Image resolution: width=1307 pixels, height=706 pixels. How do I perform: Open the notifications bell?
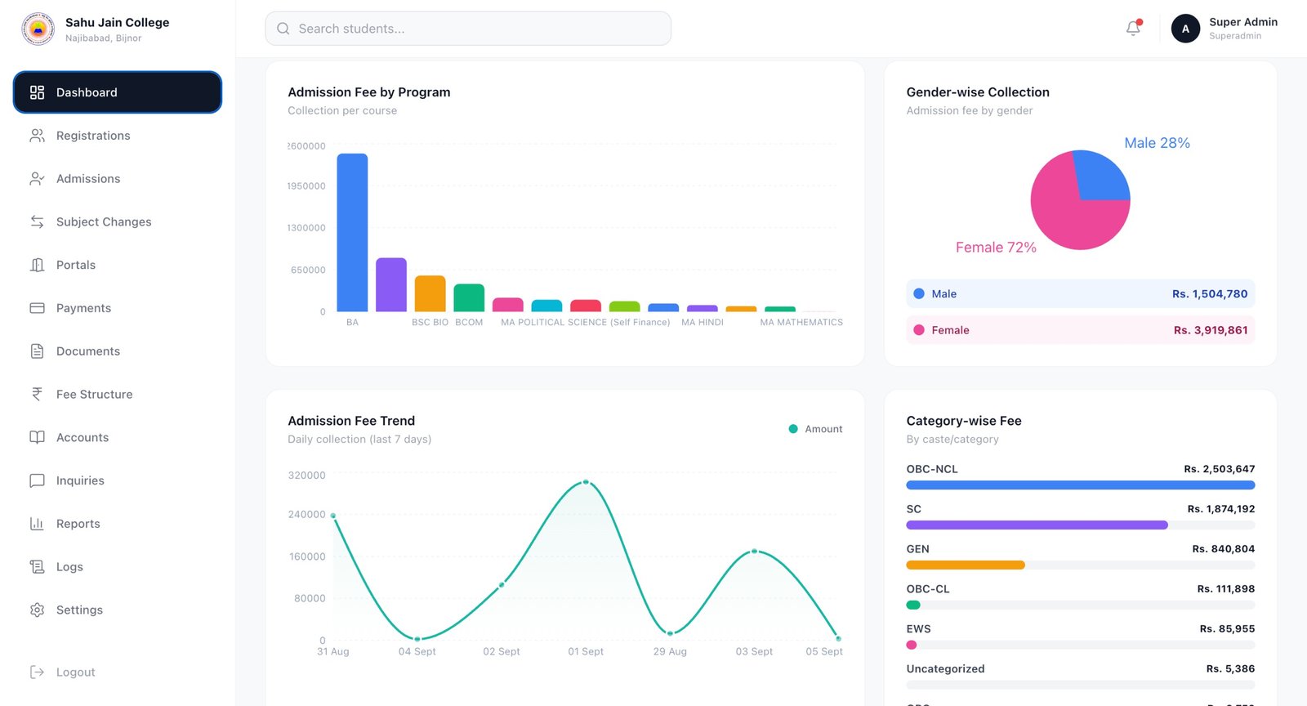click(1133, 29)
